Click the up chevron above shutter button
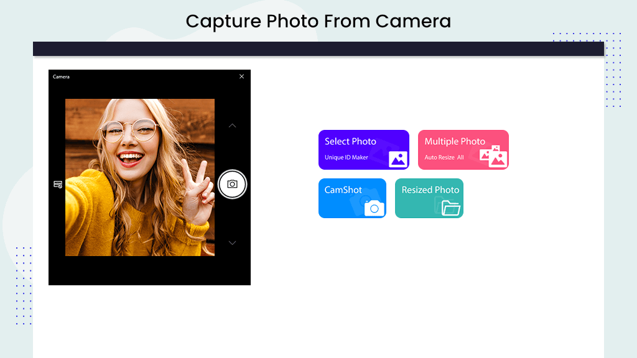This screenshot has height=358, width=637. pos(232,126)
